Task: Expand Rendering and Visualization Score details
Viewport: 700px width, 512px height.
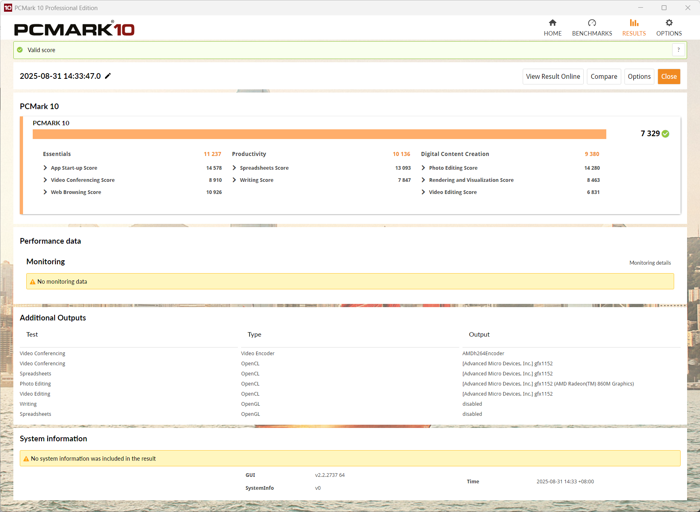Action: [x=423, y=180]
